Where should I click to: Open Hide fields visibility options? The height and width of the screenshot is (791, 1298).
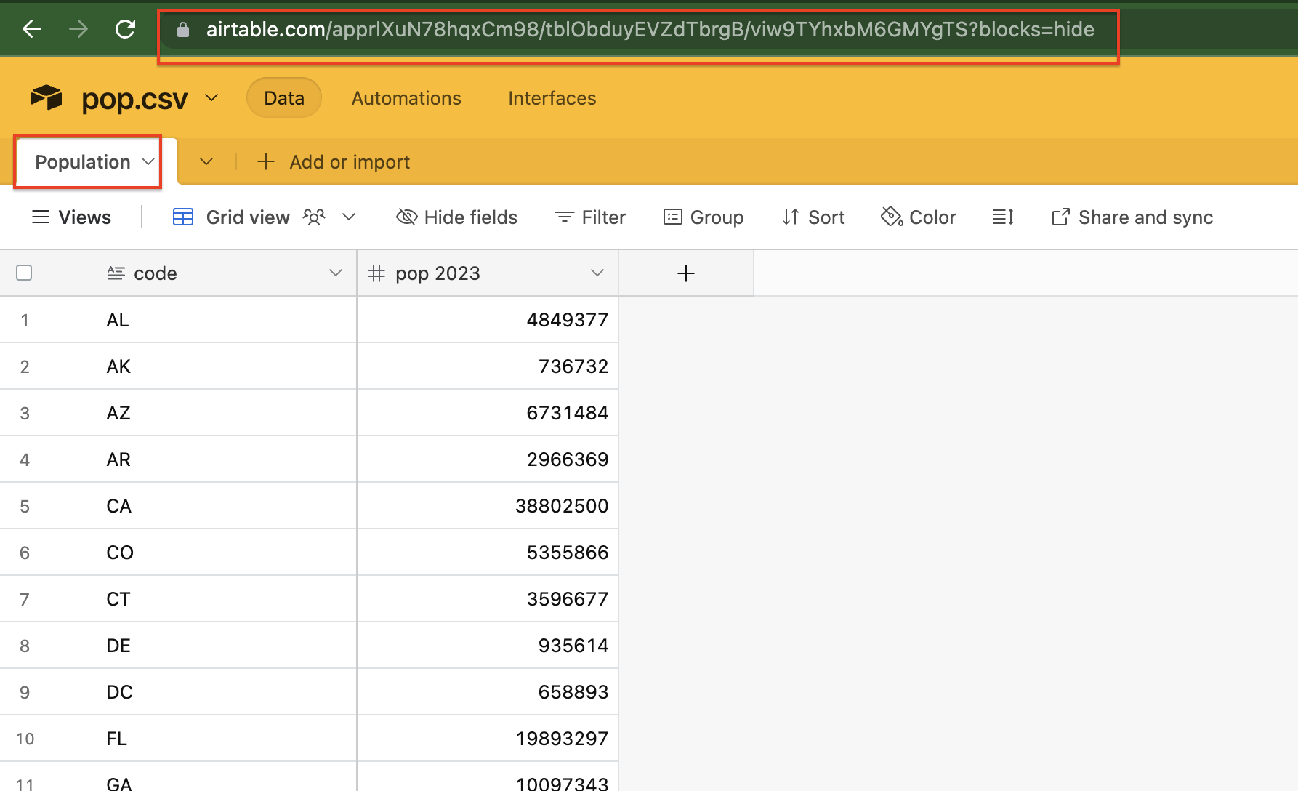pyautogui.click(x=456, y=217)
